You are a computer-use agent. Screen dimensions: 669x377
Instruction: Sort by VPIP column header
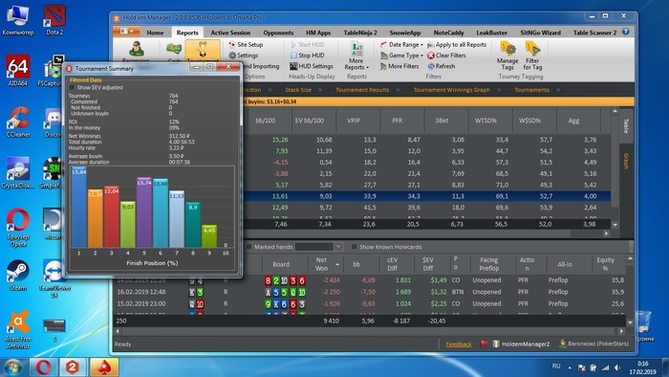coord(354,121)
